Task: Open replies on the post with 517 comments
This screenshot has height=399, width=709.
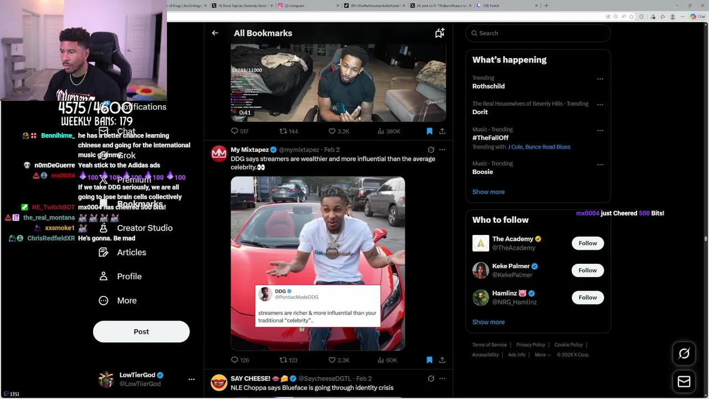Action: 239,131
